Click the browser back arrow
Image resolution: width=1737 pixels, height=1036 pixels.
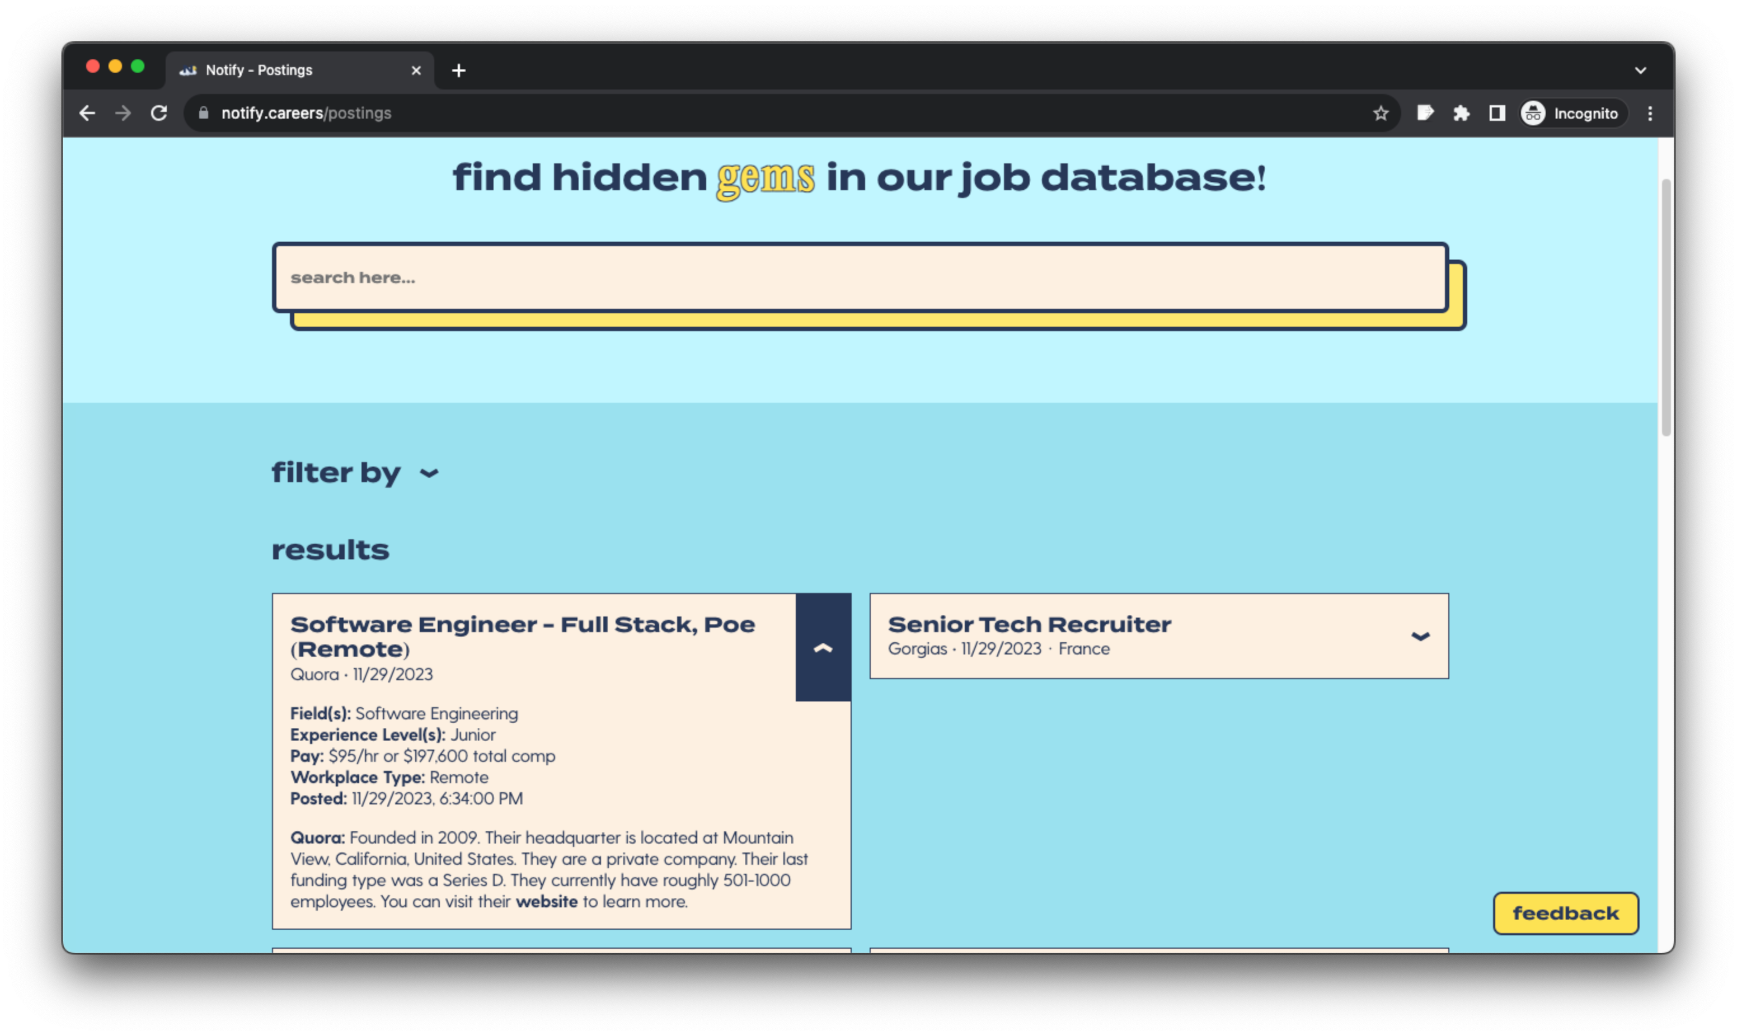(x=87, y=113)
